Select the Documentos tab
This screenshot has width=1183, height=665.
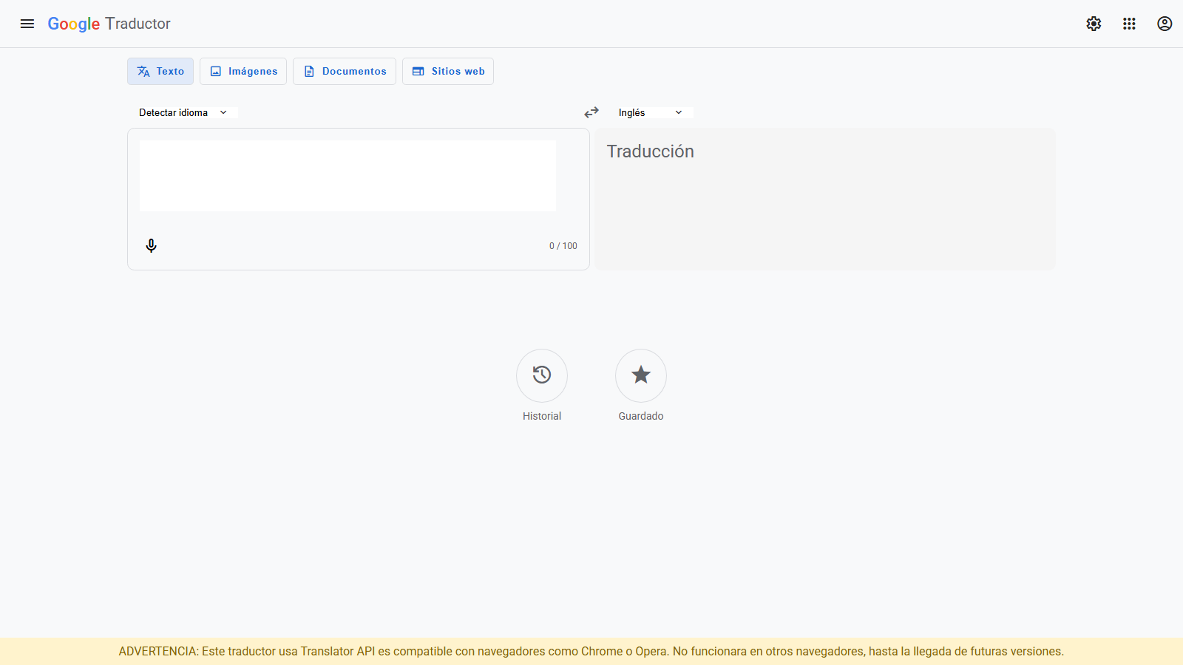tap(344, 71)
